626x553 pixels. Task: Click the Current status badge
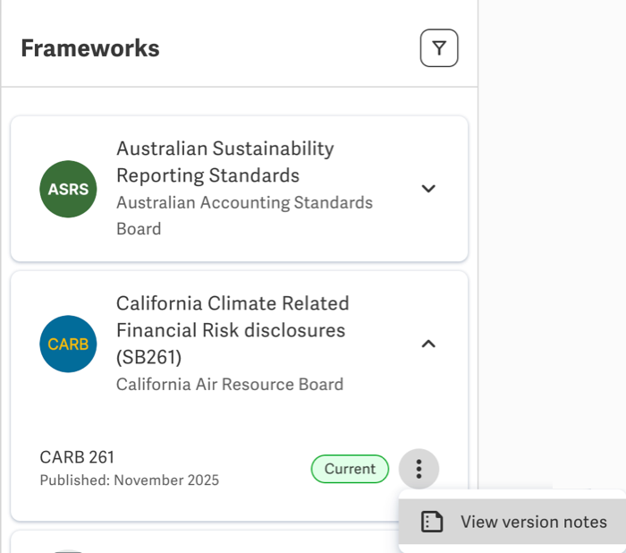350,469
